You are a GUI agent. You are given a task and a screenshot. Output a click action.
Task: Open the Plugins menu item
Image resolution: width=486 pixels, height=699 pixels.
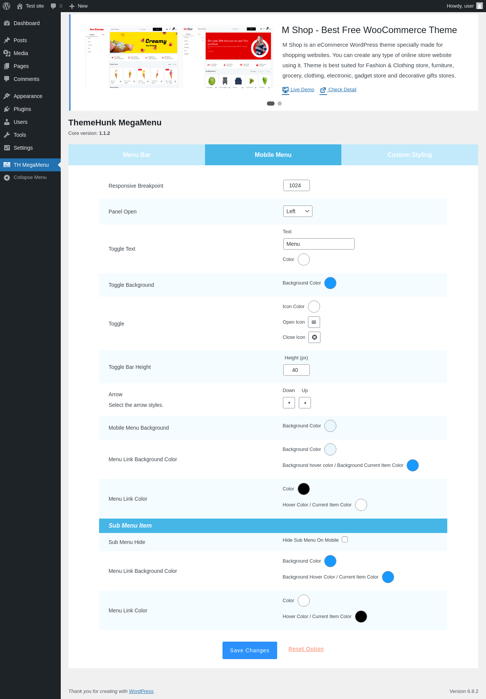[x=30, y=109]
